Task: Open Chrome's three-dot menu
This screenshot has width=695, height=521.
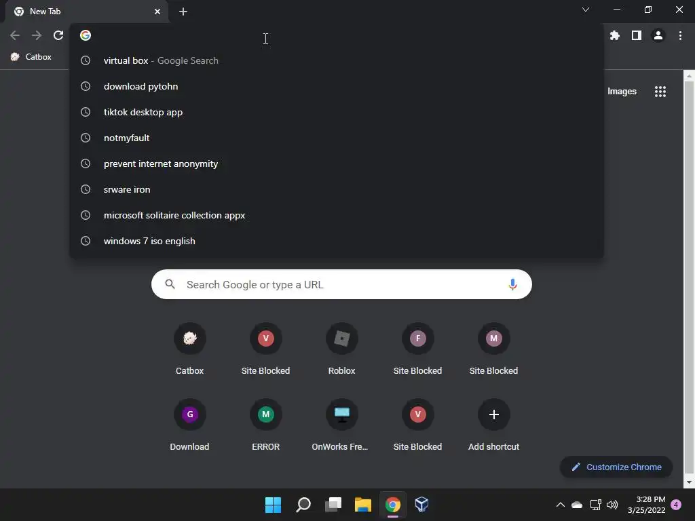Action: (680, 35)
